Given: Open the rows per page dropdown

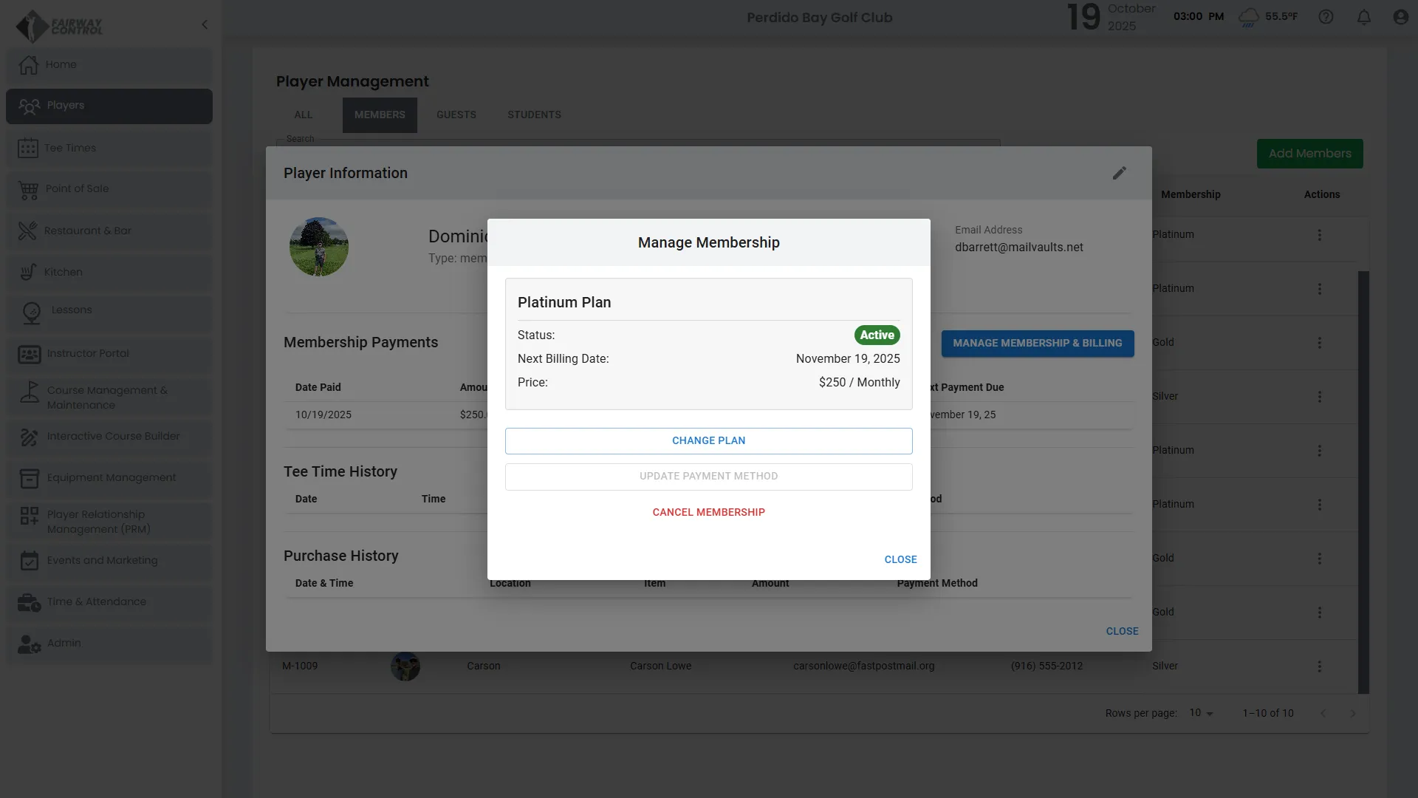Looking at the screenshot, I should pos(1201,713).
